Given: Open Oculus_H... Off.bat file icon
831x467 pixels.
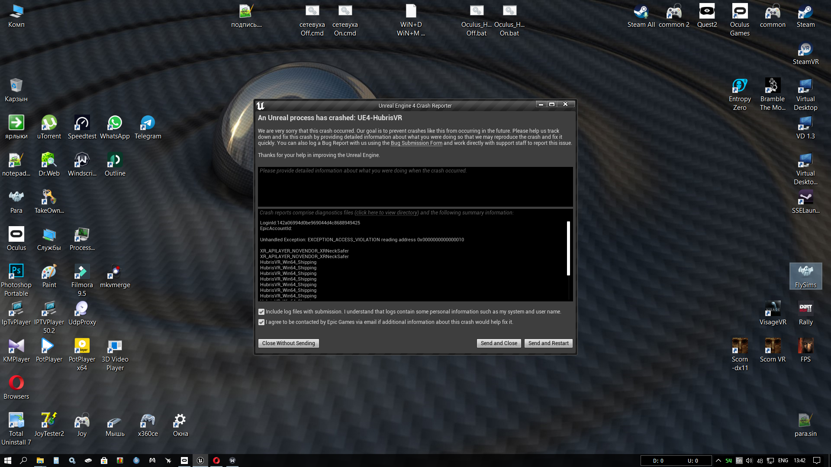Looking at the screenshot, I should click(477, 20).
